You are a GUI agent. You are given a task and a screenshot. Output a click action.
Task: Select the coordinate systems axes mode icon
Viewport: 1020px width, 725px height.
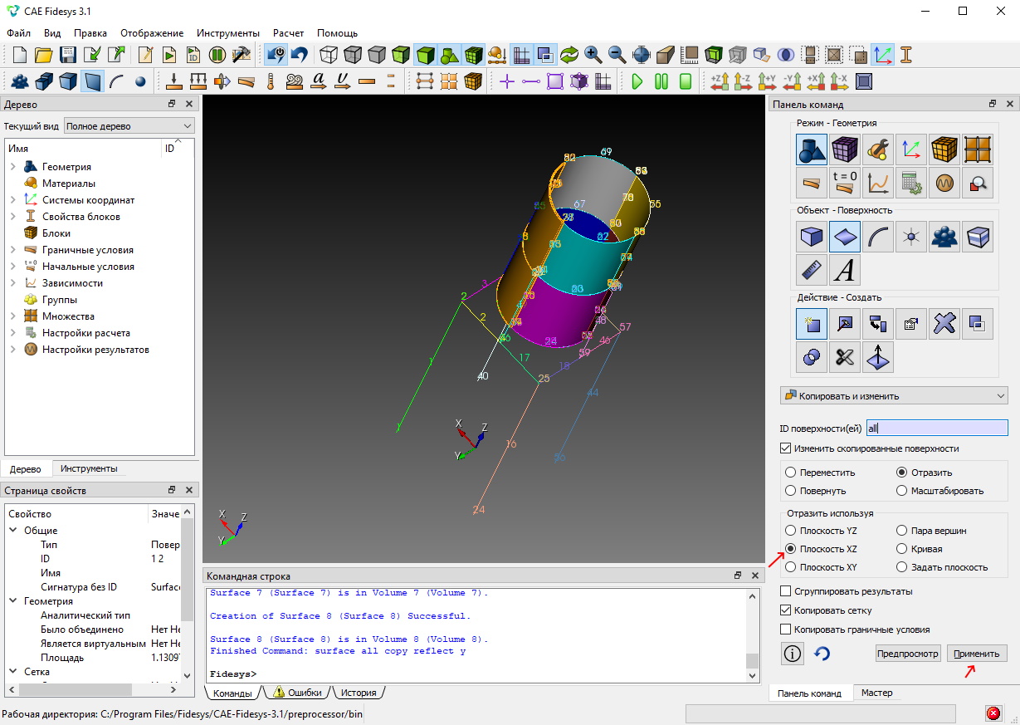[x=910, y=150]
